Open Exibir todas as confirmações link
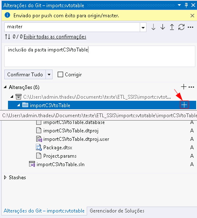The width and height of the screenshot is (197, 218). click(55, 37)
